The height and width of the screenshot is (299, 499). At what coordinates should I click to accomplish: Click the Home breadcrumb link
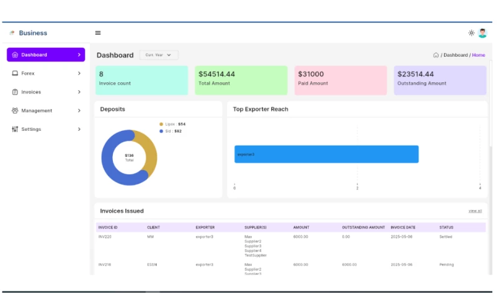click(x=478, y=55)
